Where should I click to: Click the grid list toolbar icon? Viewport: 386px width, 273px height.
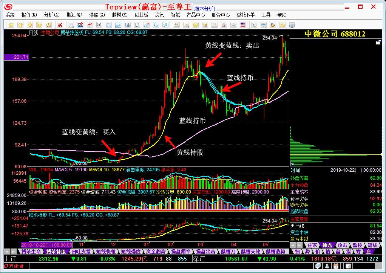click(128, 25)
